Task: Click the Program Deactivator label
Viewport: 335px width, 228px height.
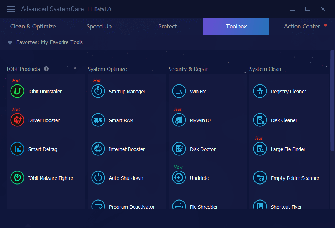Action: point(132,207)
